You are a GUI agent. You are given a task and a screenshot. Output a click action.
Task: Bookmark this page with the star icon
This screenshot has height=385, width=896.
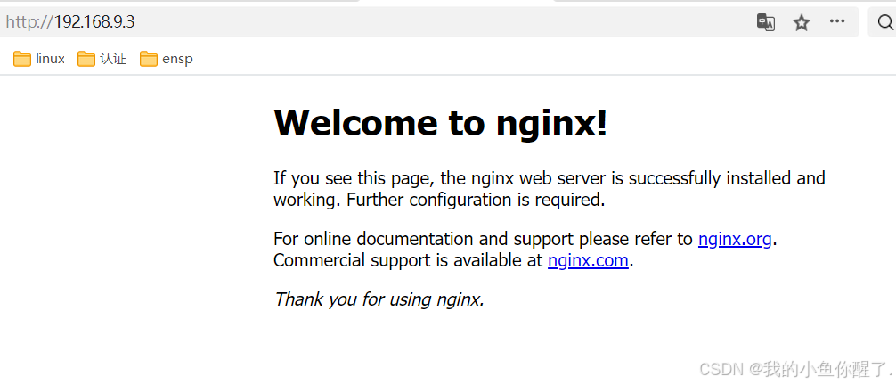pos(802,22)
